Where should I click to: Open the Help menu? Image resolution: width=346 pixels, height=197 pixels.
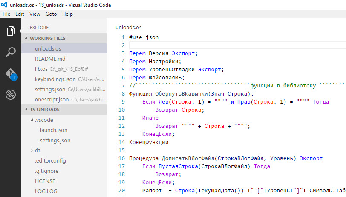67,14
